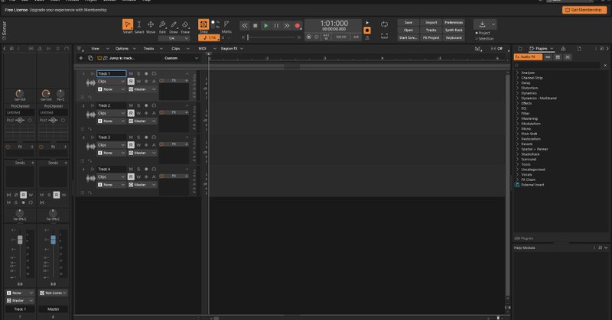The image size is (612, 320).
Task: Arm Track 3 for recording
Action: click(146, 137)
